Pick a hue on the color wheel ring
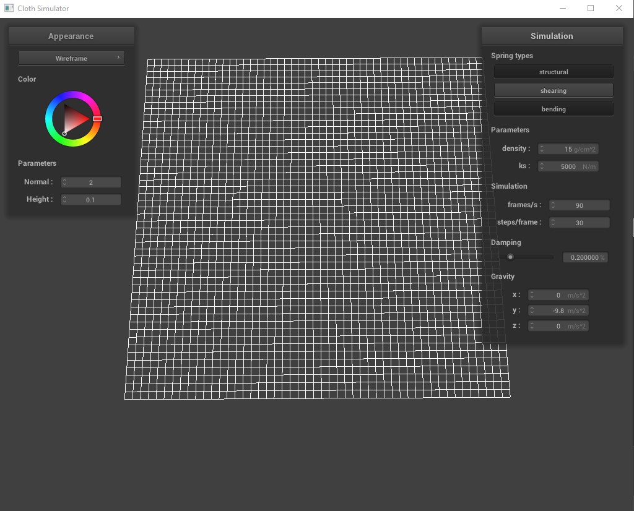634x511 pixels. (x=73, y=96)
